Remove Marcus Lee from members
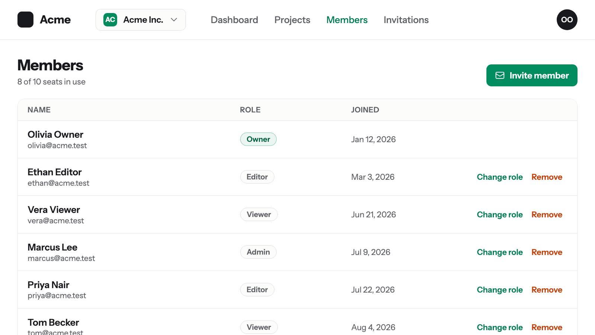Screen dimensions: 595x335 click(x=547, y=252)
